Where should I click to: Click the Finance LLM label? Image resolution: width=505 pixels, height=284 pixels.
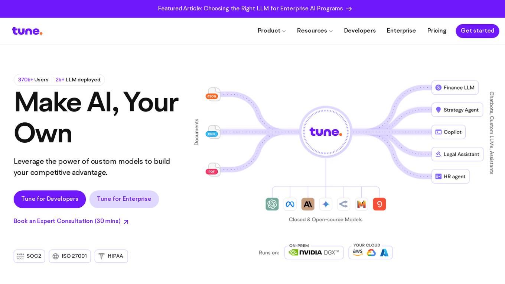click(459, 88)
